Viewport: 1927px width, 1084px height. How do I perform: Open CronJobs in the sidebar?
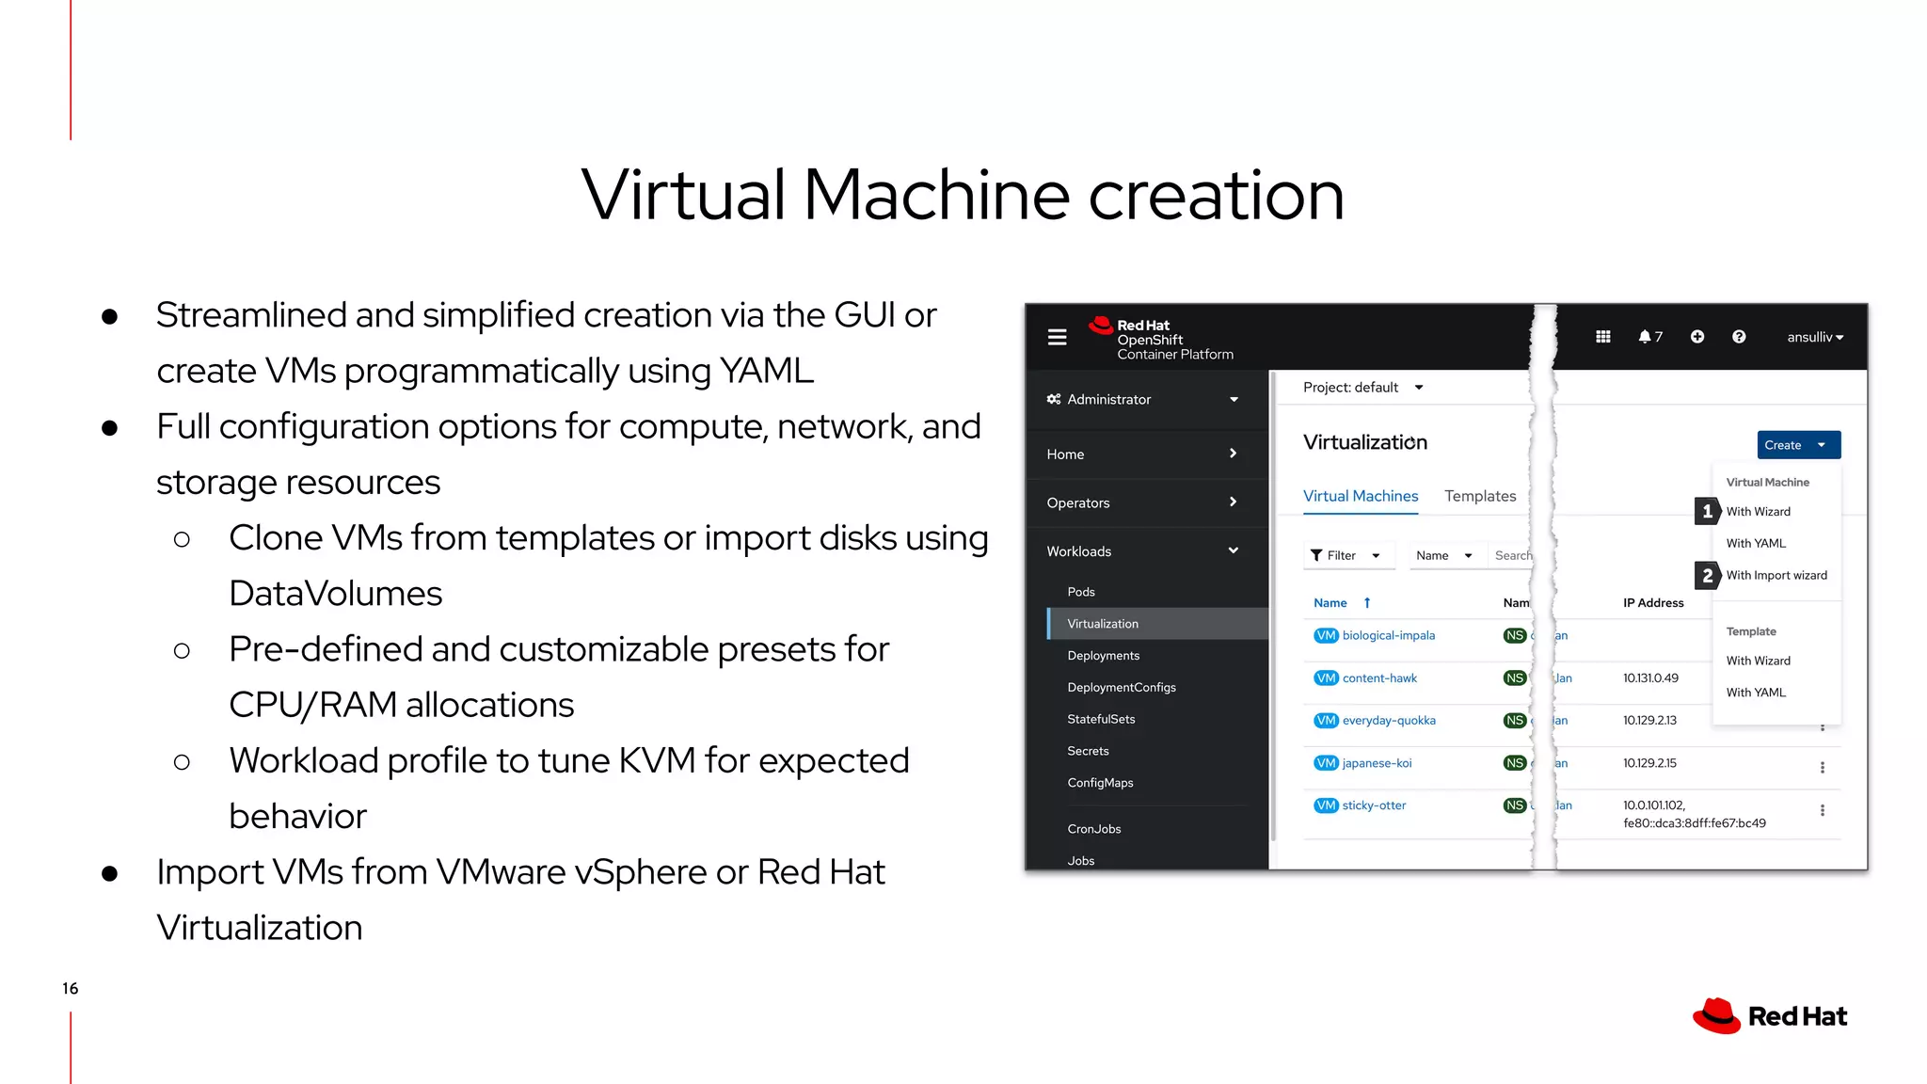(1094, 829)
